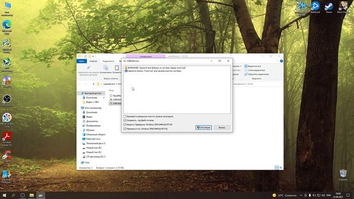Toggle the restart Windows checkbox
This screenshot has width=354, height=199.
coord(125,129)
